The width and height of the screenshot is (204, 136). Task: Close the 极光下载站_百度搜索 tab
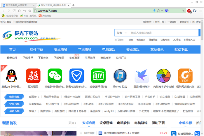click(x=34, y=6)
